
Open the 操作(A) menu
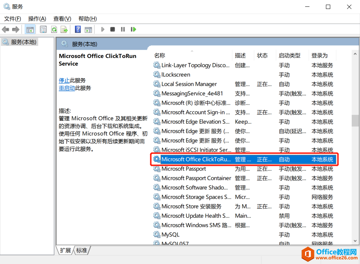tap(37, 19)
